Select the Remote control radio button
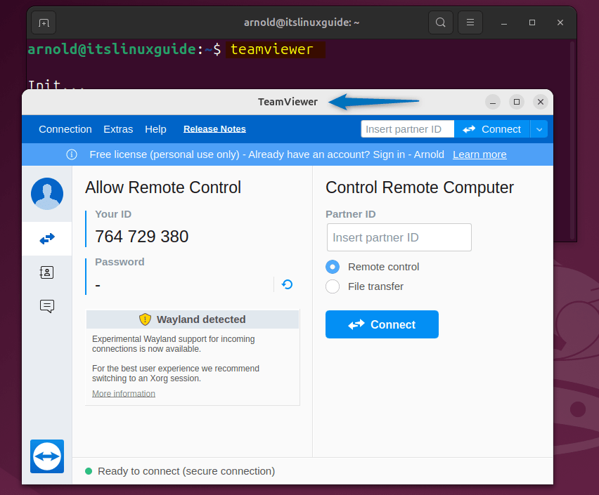The image size is (599, 495). tap(332, 267)
